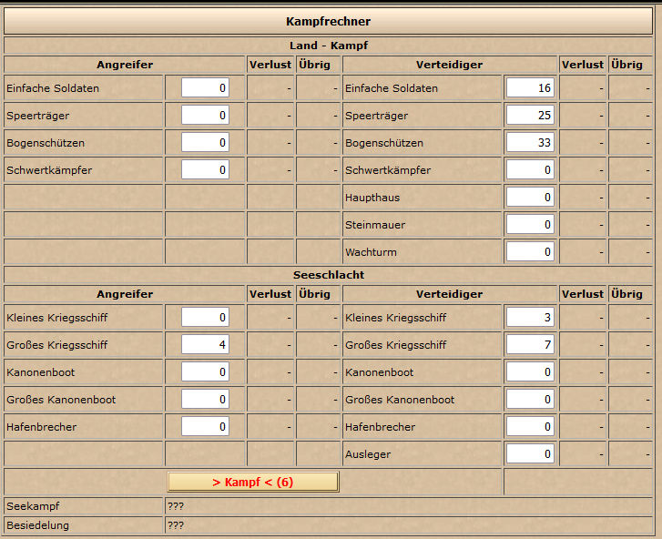Click defender Haupthaus input field

coord(530,198)
